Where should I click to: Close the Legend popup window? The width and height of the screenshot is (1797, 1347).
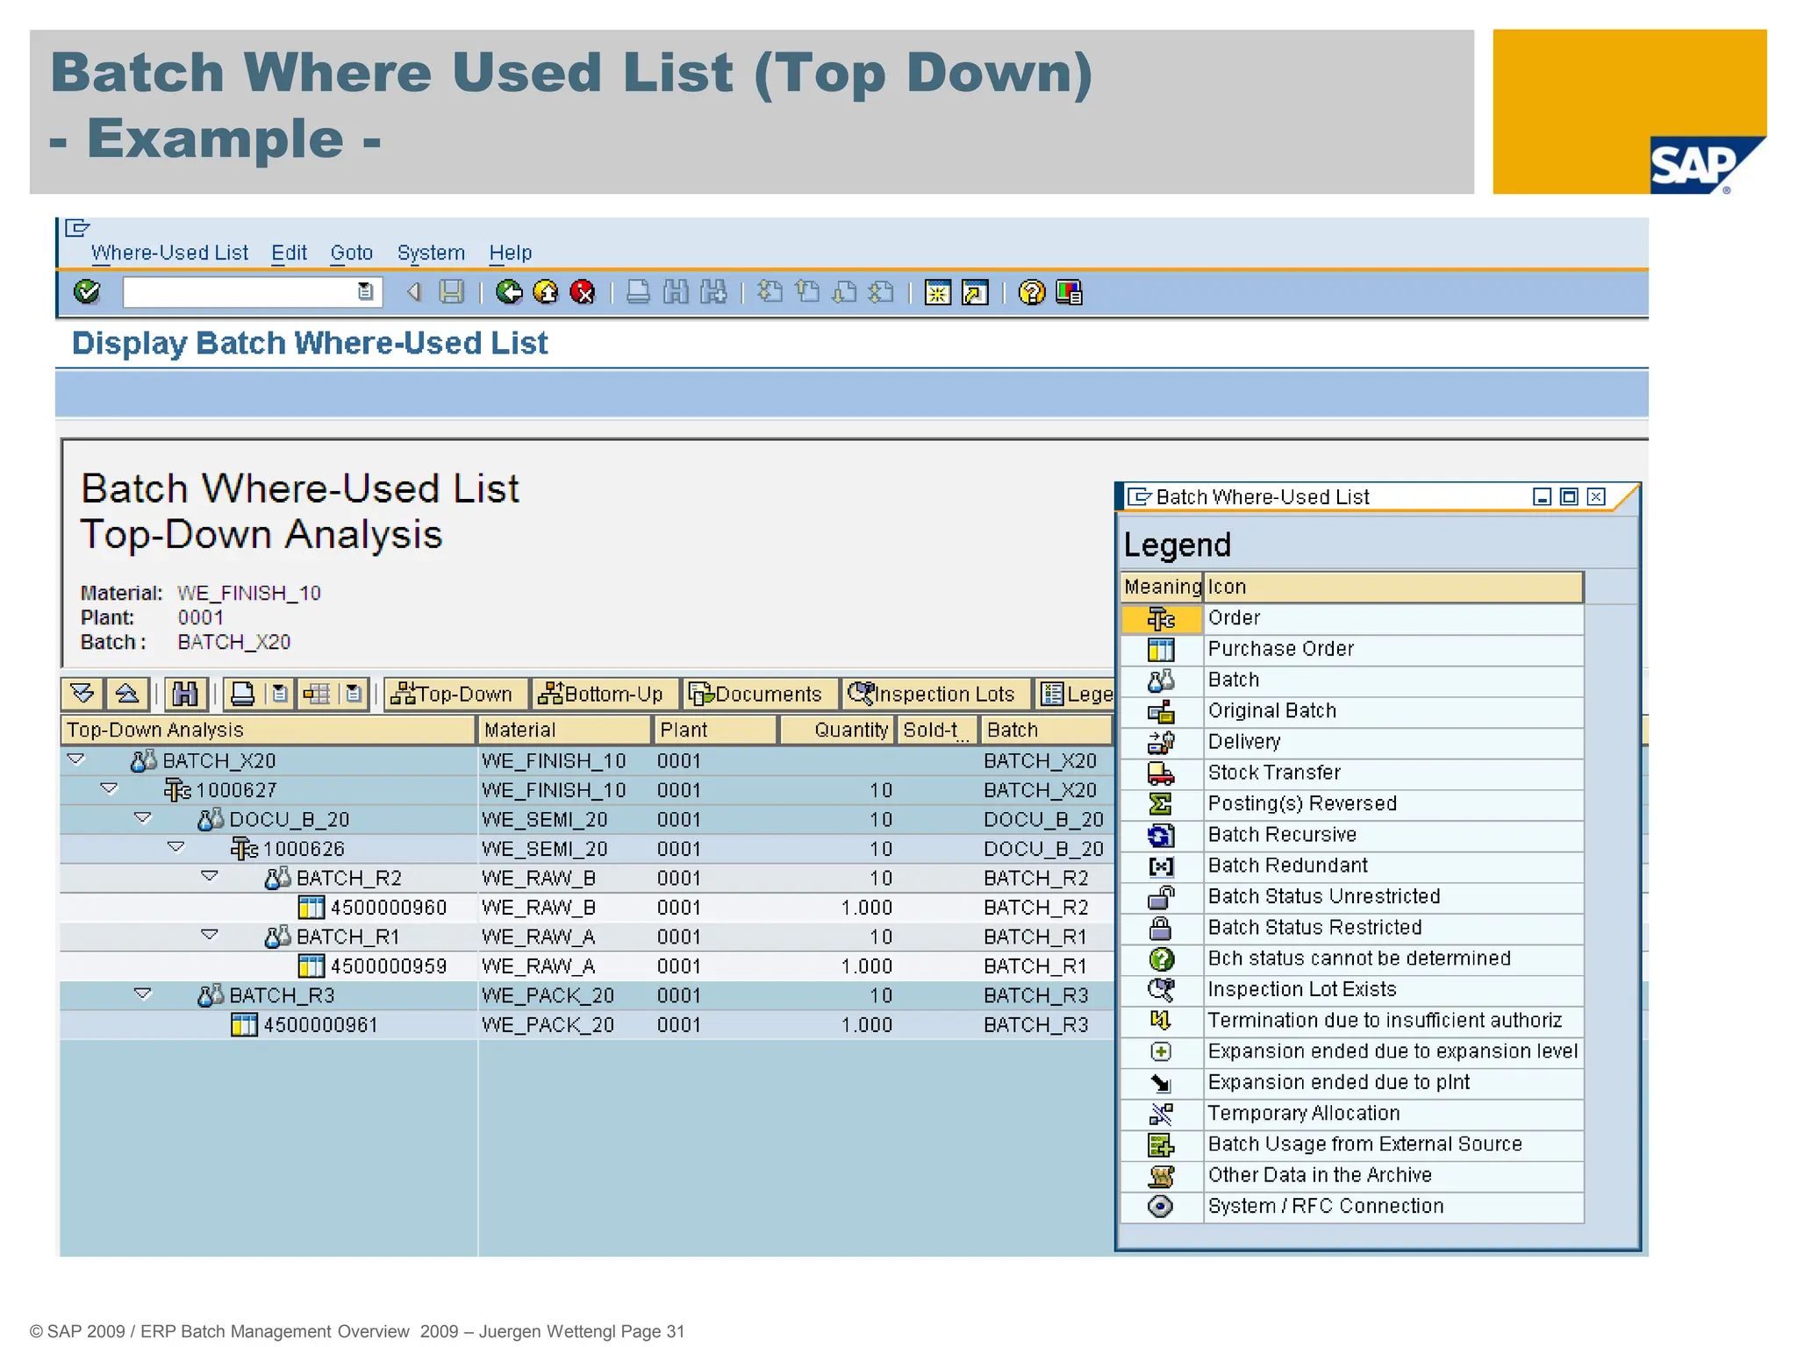coord(1596,496)
